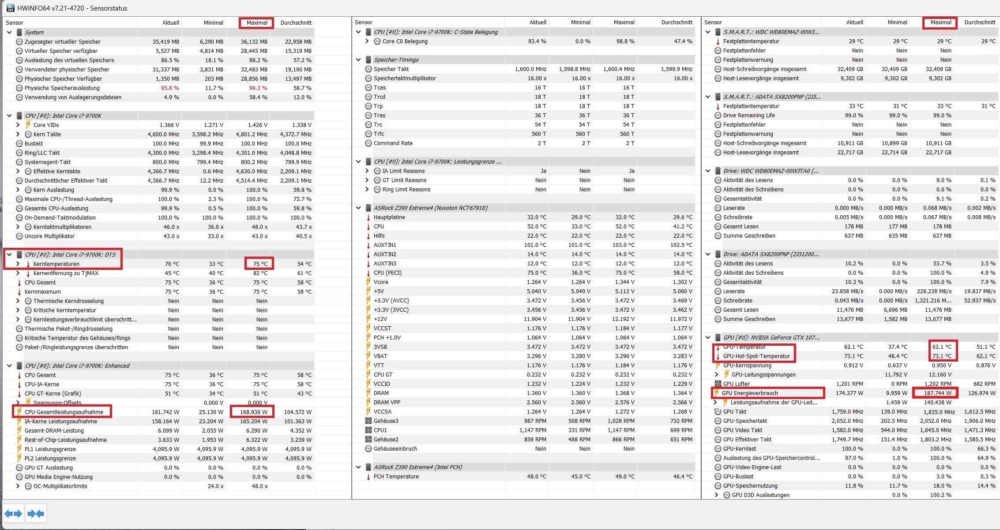Viewport: 1000px width, 530px height.
Task: Click thermometer icon beside Kerntemperaturen
Action: [x=28, y=264]
